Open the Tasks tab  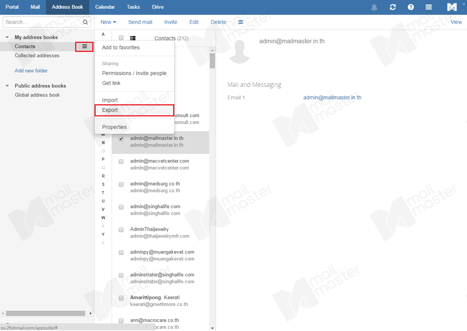coord(134,7)
